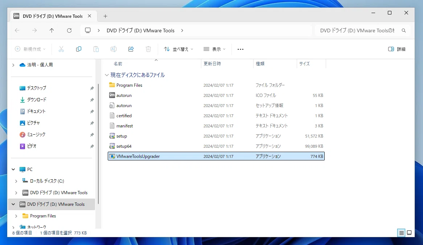Click the Paste clipboard icon
This screenshot has height=245, width=423.
click(96, 49)
